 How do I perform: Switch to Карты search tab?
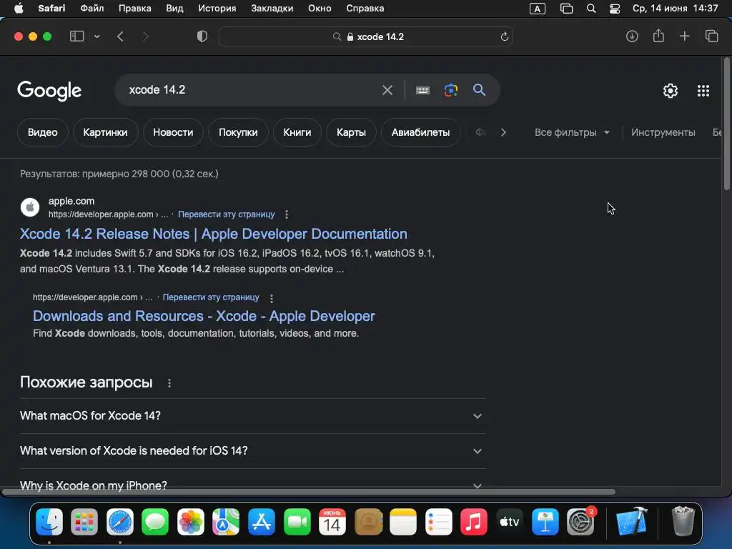point(351,132)
